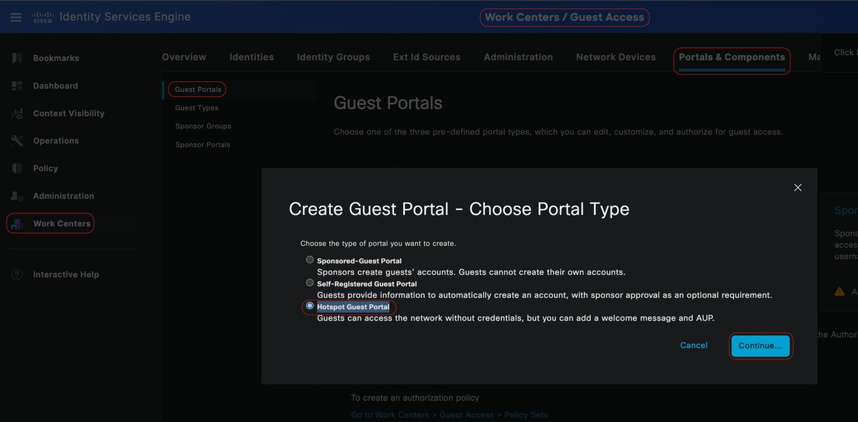
Task: Click the Context Visibility sidebar icon
Action: (x=17, y=114)
